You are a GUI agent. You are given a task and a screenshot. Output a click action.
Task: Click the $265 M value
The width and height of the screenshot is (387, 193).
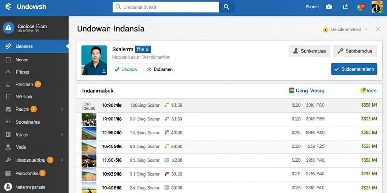369,133
